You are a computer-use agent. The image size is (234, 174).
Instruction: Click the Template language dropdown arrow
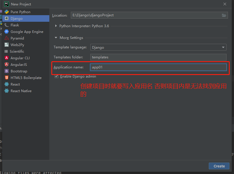point(223,47)
